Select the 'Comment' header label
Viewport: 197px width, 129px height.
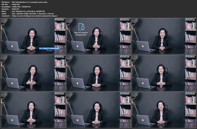pos(5,16)
